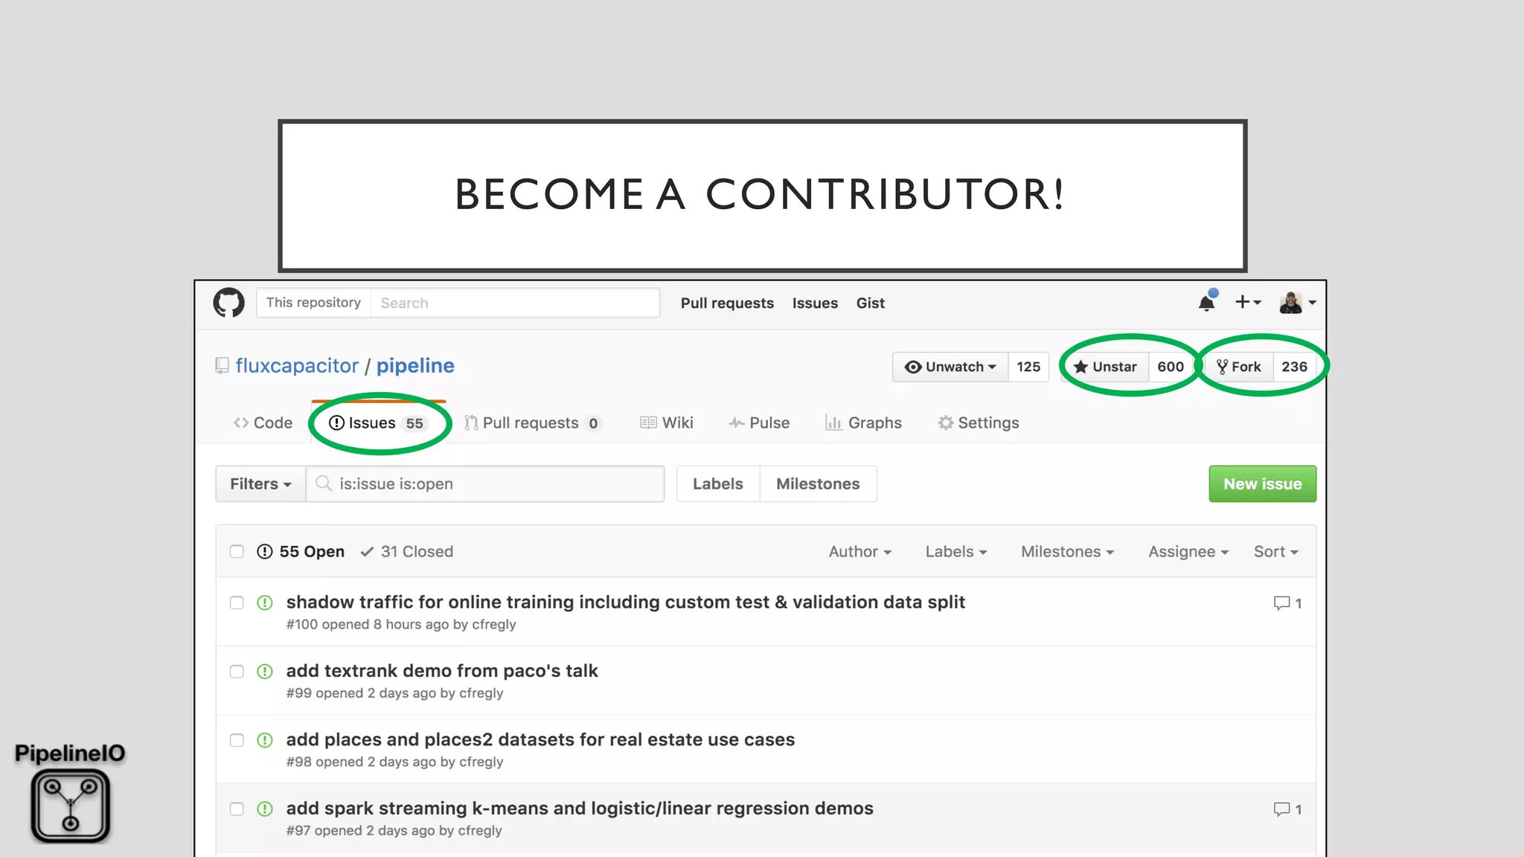Viewport: 1524px width, 857px height.
Task: Click the repository book icon beside fluxcapacitor
Action: click(222, 366)
